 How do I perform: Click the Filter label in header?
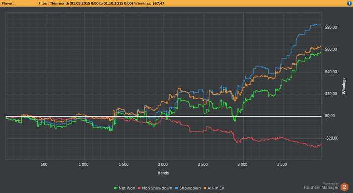pyautogui.click(x=44, y=3)
